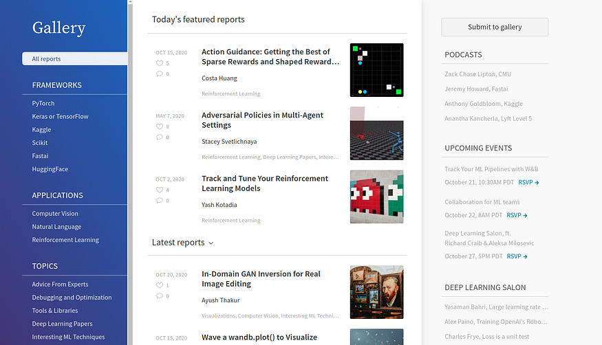
Task: Click comment icon for Adversarial Policies report
Action: 160,137
